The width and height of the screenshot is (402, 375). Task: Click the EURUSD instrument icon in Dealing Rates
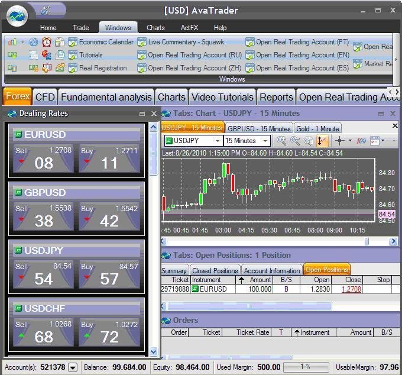(18, 134)
